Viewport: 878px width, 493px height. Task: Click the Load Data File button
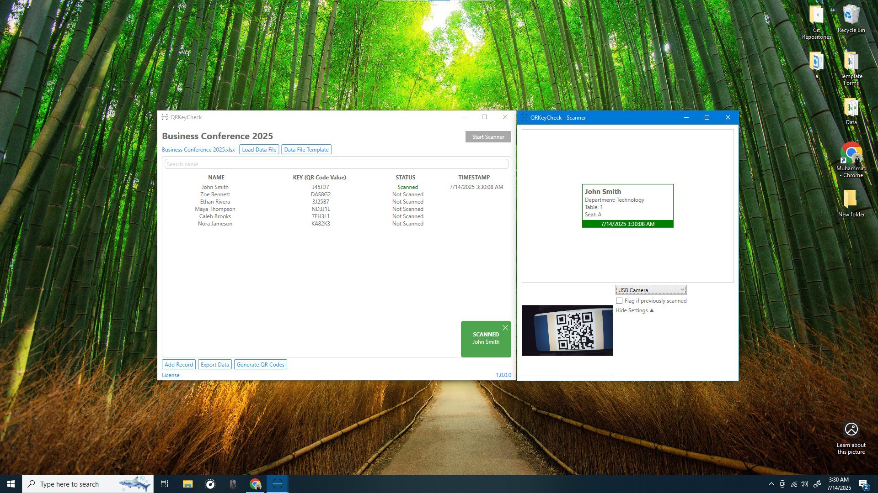tap(259, 150)
